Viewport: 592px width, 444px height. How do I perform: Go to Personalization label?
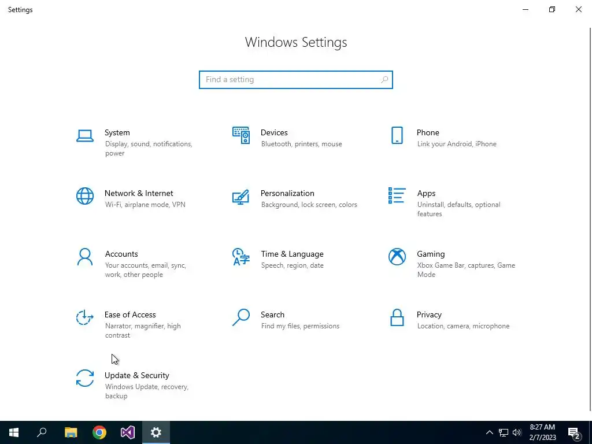287,193
